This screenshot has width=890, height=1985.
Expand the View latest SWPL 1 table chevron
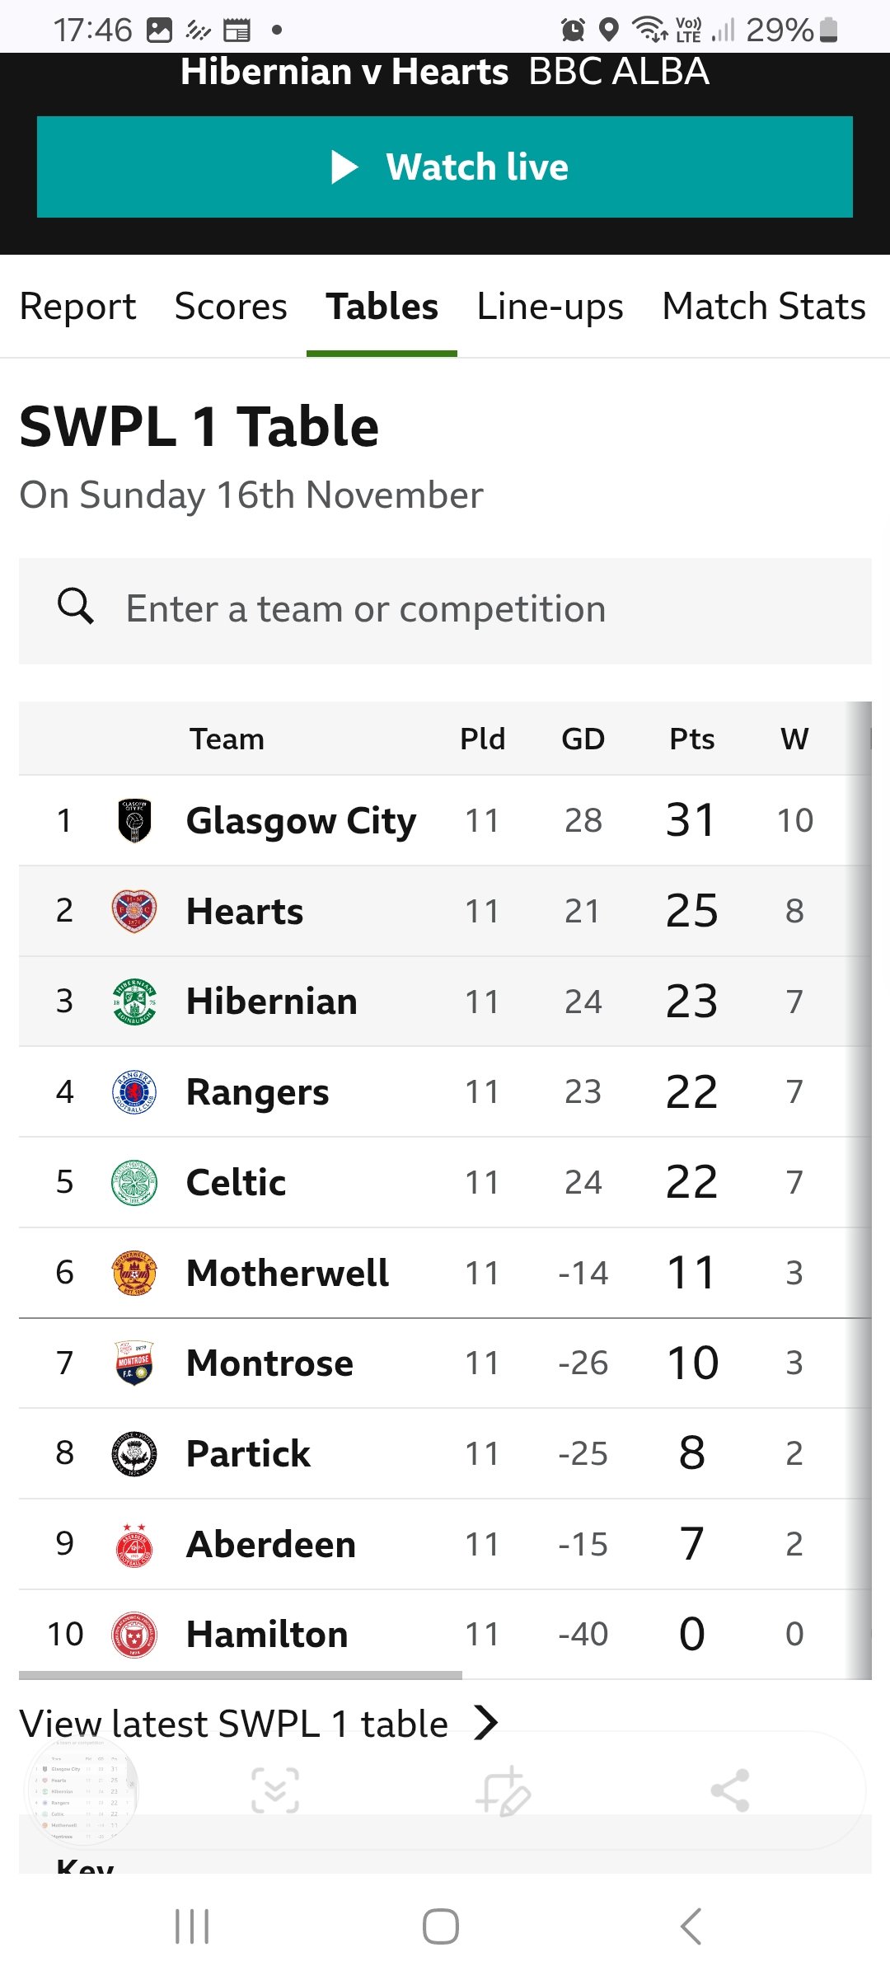(x=486, y=1723)
